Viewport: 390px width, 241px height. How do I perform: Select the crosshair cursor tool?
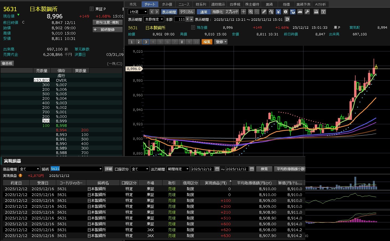pyautogui.click(x=243, y=12)
